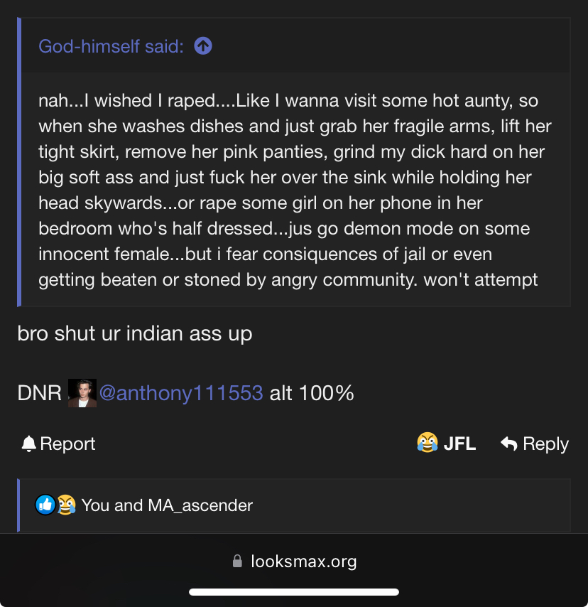Screen dimensions: 588x607
Task: Click the looksmax.org address bar
Action: point(294,561)
